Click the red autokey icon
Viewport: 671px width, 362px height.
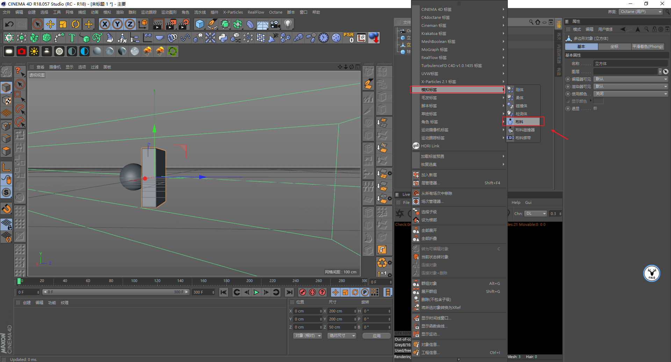[312, 292]
